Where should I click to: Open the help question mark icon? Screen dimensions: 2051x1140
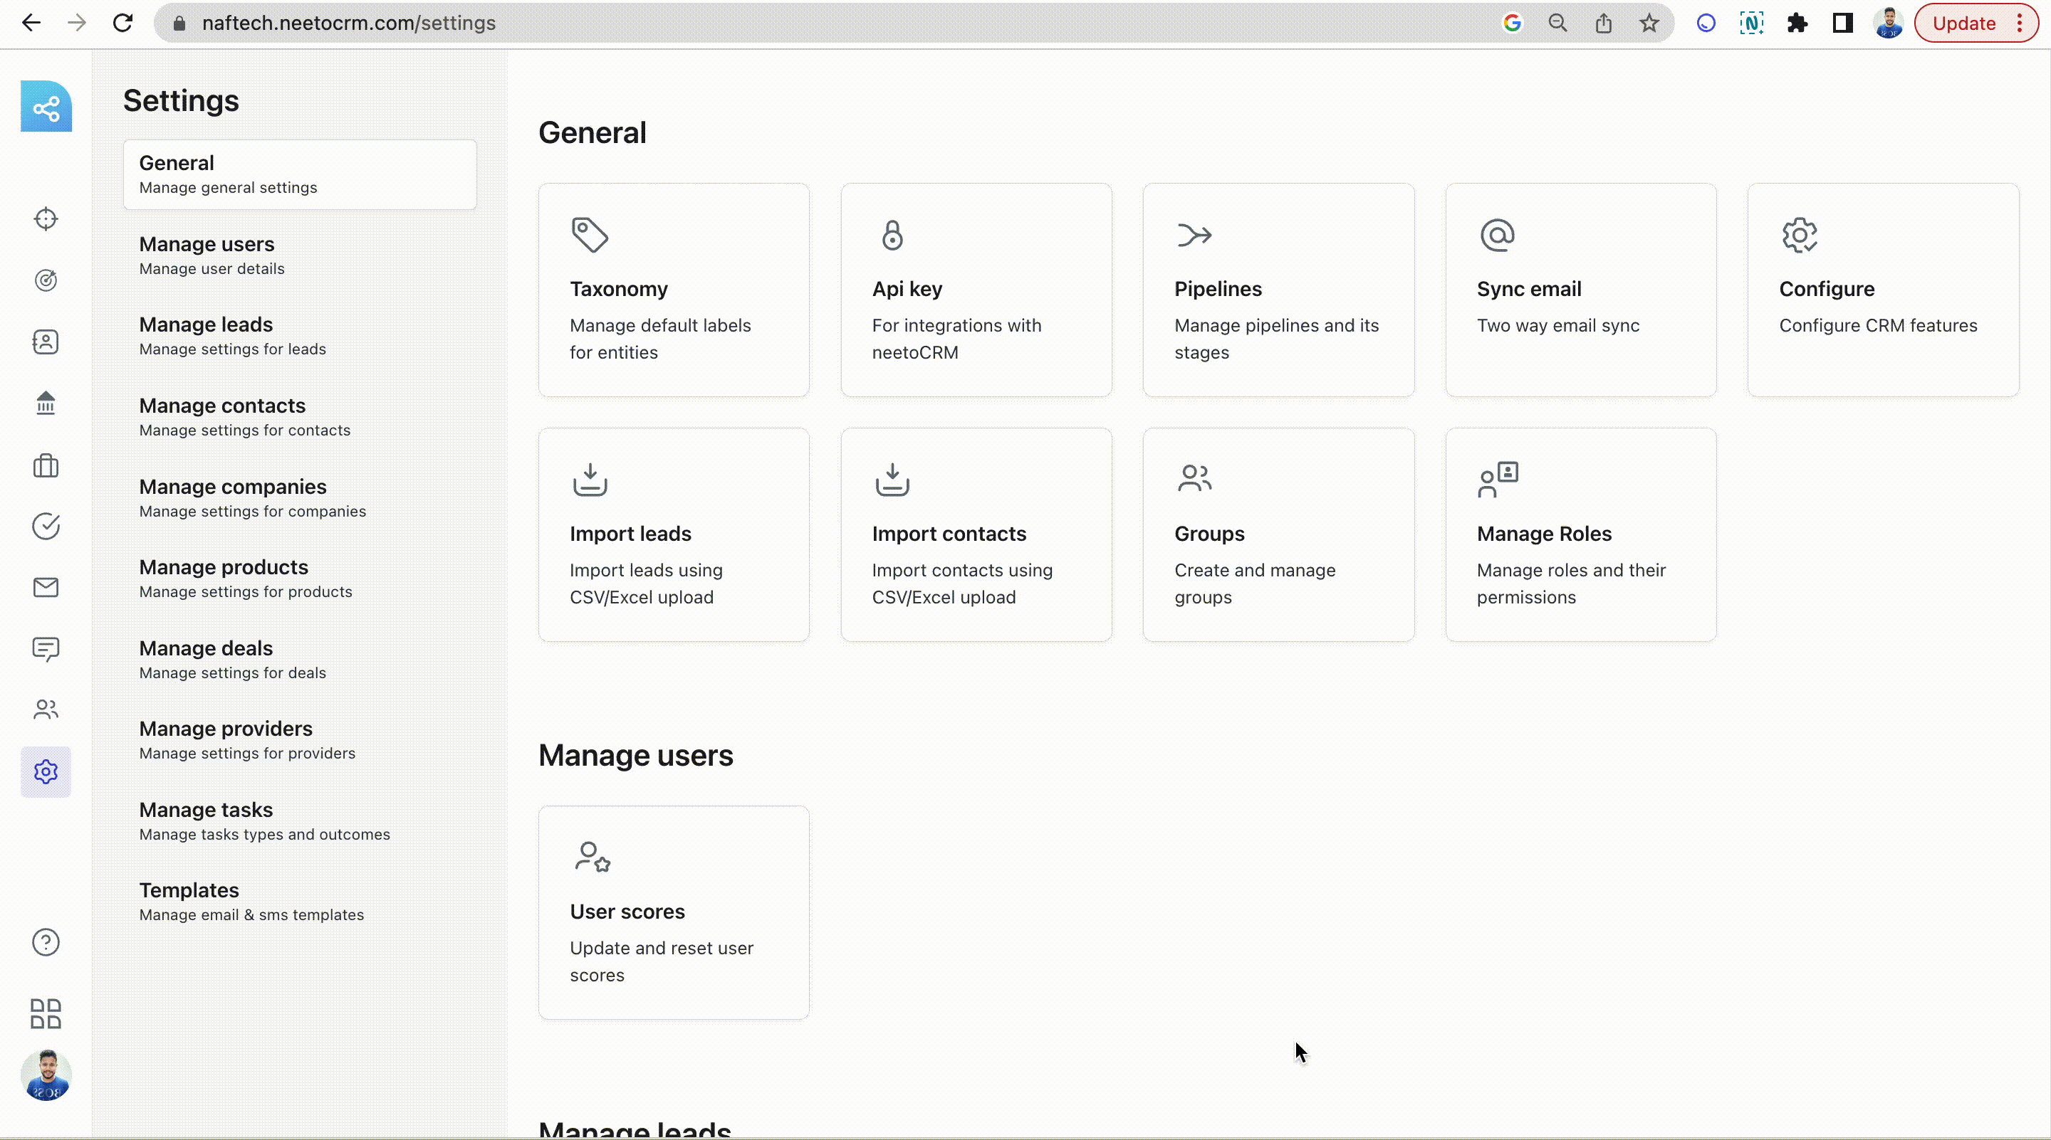46,943
